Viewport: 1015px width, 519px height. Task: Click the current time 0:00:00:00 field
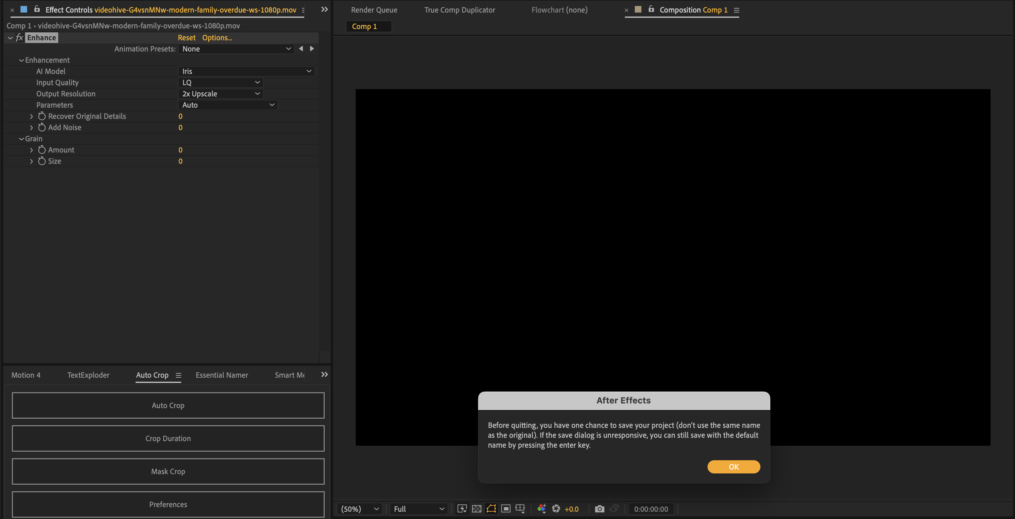tap(651, 509)
